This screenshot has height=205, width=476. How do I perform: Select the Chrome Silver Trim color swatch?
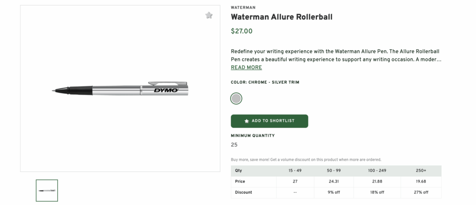click(236, 99)
